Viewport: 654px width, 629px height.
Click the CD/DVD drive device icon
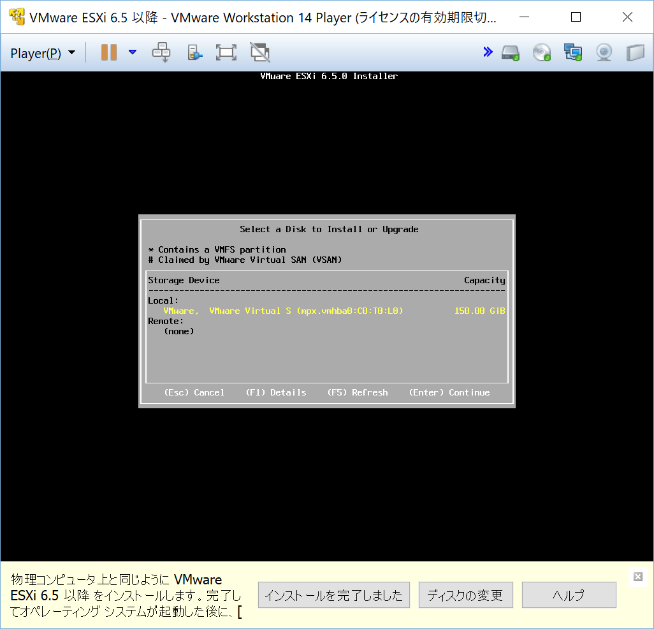tap(541, 53)
